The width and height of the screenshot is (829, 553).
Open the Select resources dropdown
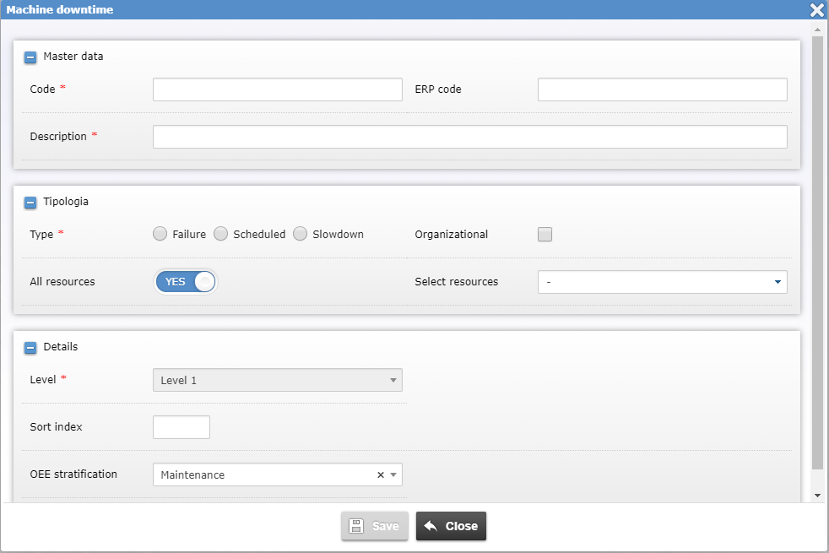(x=662, y=282)
